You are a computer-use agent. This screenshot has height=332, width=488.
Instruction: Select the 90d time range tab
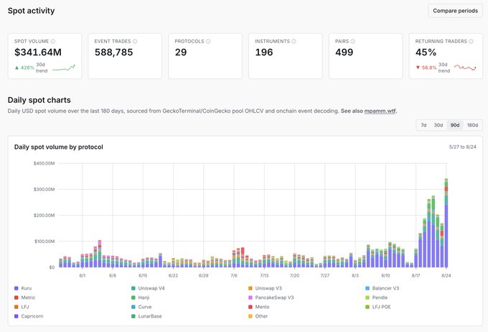point(455,125)
